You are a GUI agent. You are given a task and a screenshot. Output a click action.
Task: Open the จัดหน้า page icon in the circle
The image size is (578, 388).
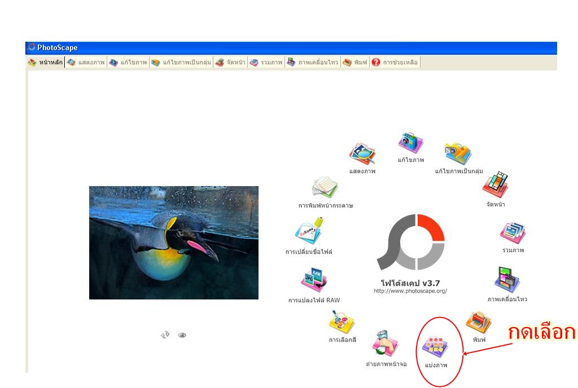(x=496, y=184)
